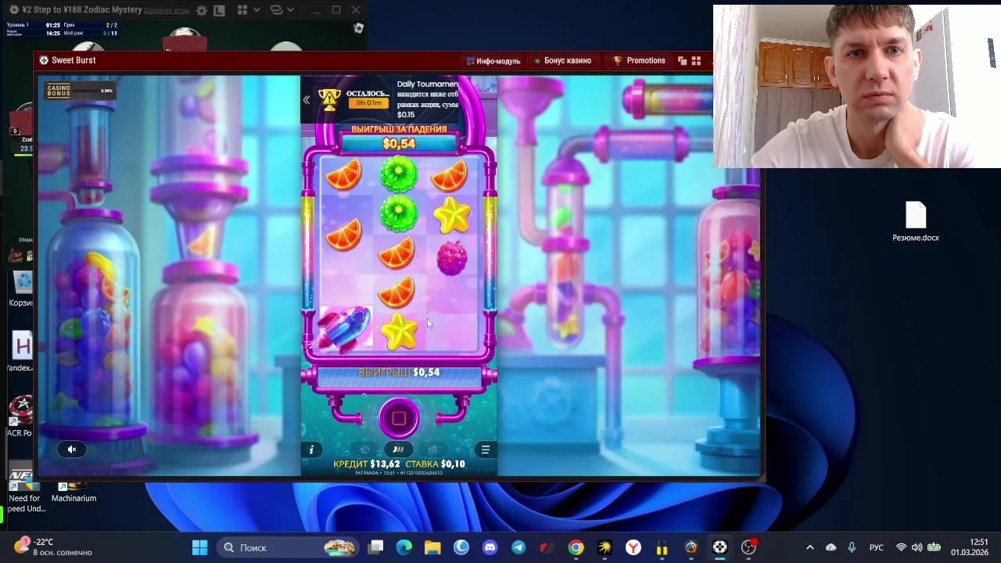1001x563 pixels.
Task: Open the Инфо-модуль tab
Action: coord(493,61)
